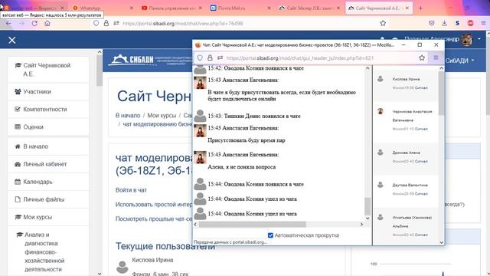Viewport: 490px width, 276px height.
Task: Click Сигнал link under Дронова Алена
Action: pyautogui.click(x=421, y=162)
